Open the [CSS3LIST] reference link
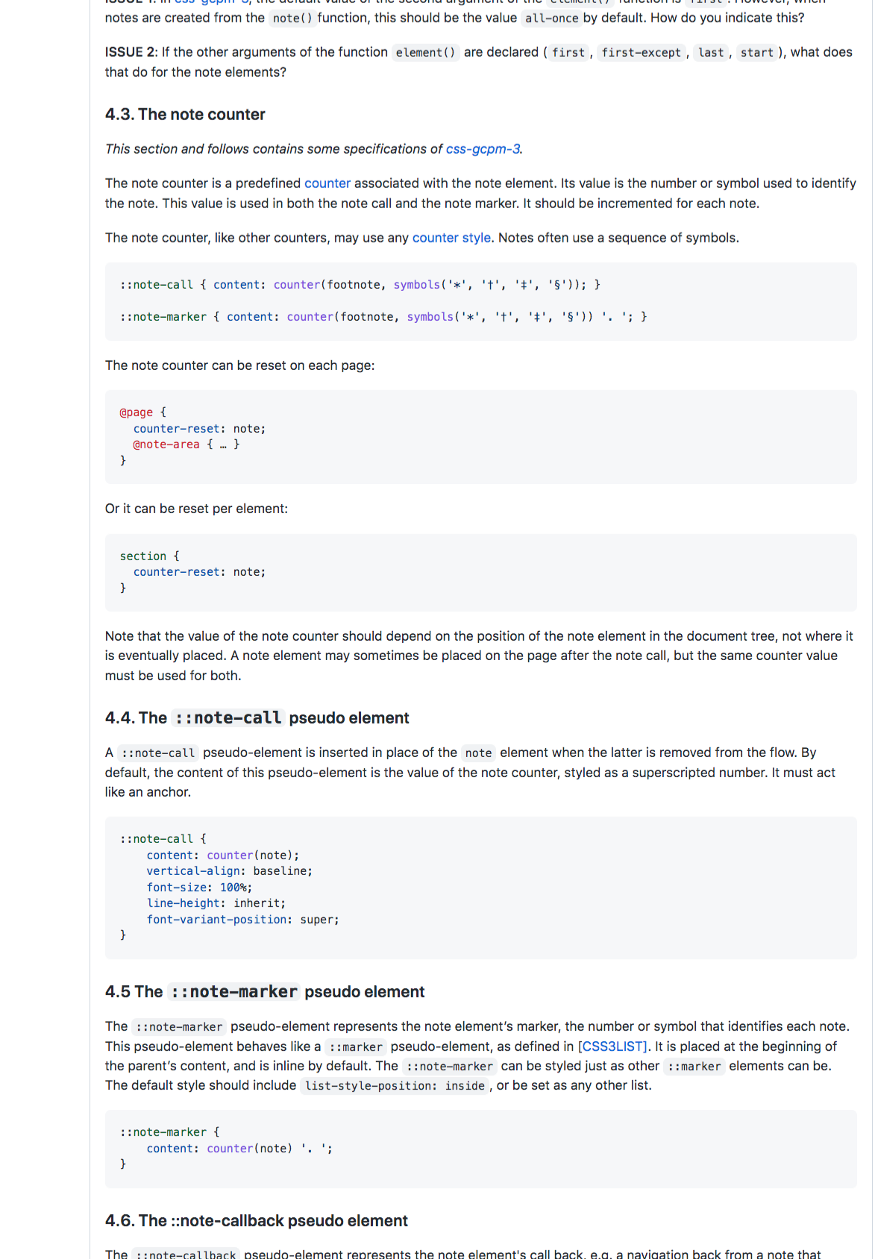This screenshot has height=1259, width=875. (x=612, y=1046)
